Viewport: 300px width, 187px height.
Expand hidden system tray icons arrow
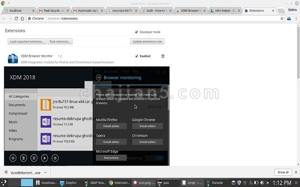click(268, 183)
